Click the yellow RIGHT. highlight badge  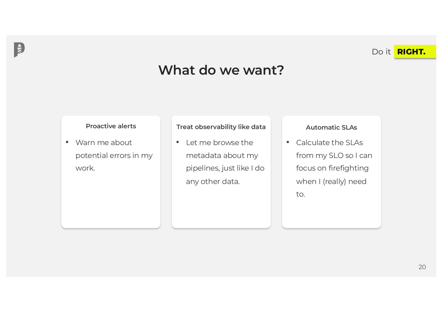(x=415, y=52)
